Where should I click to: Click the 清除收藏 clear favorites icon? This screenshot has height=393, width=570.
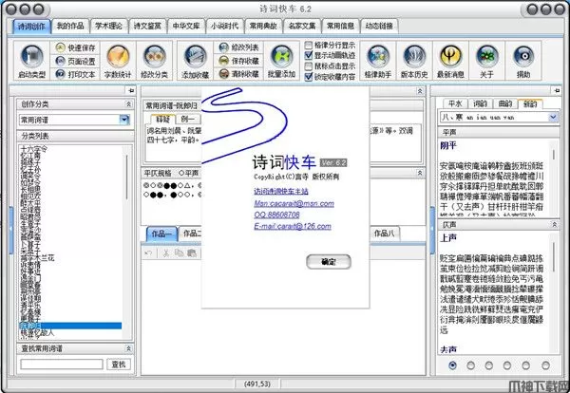coord(224,74)
